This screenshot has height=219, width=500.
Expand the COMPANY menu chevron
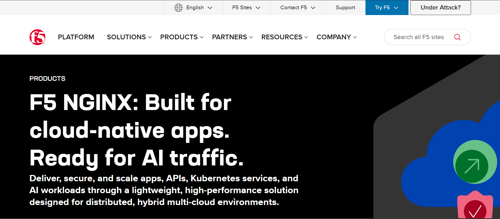click(x=355, y=37)
